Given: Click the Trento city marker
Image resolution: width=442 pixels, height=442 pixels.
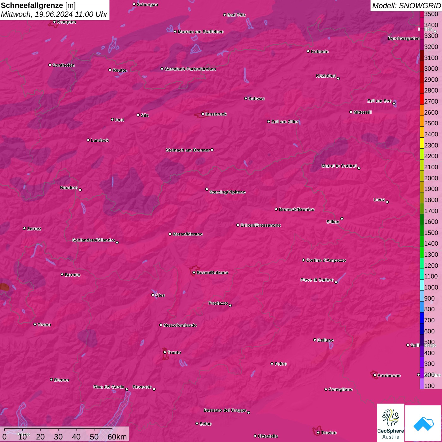Looking at the screenshot, I should click(x=165, y=352).
